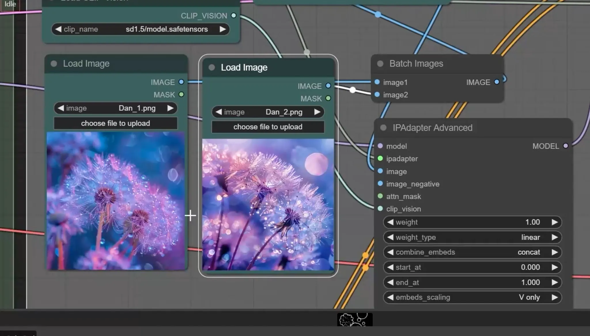Open image dropdown showing Dan_1.png
This screenshot has height=336, width=590.
point(116,108)
